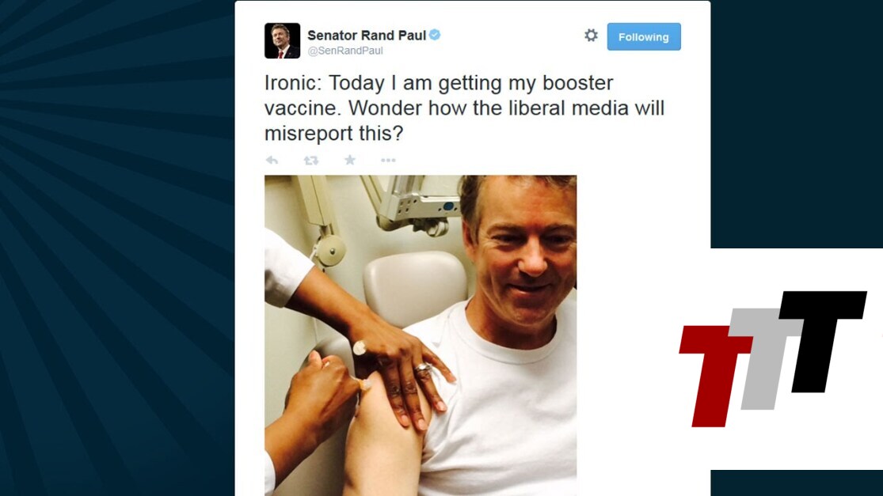Viewport: 883px width, 496px height.
Task: Click the tweet text about booster vaccine
Action: point(464,108)
